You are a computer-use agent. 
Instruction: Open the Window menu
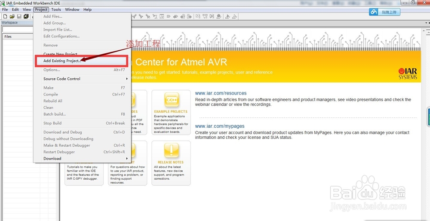pyautogui.click(x=72, y=9)
